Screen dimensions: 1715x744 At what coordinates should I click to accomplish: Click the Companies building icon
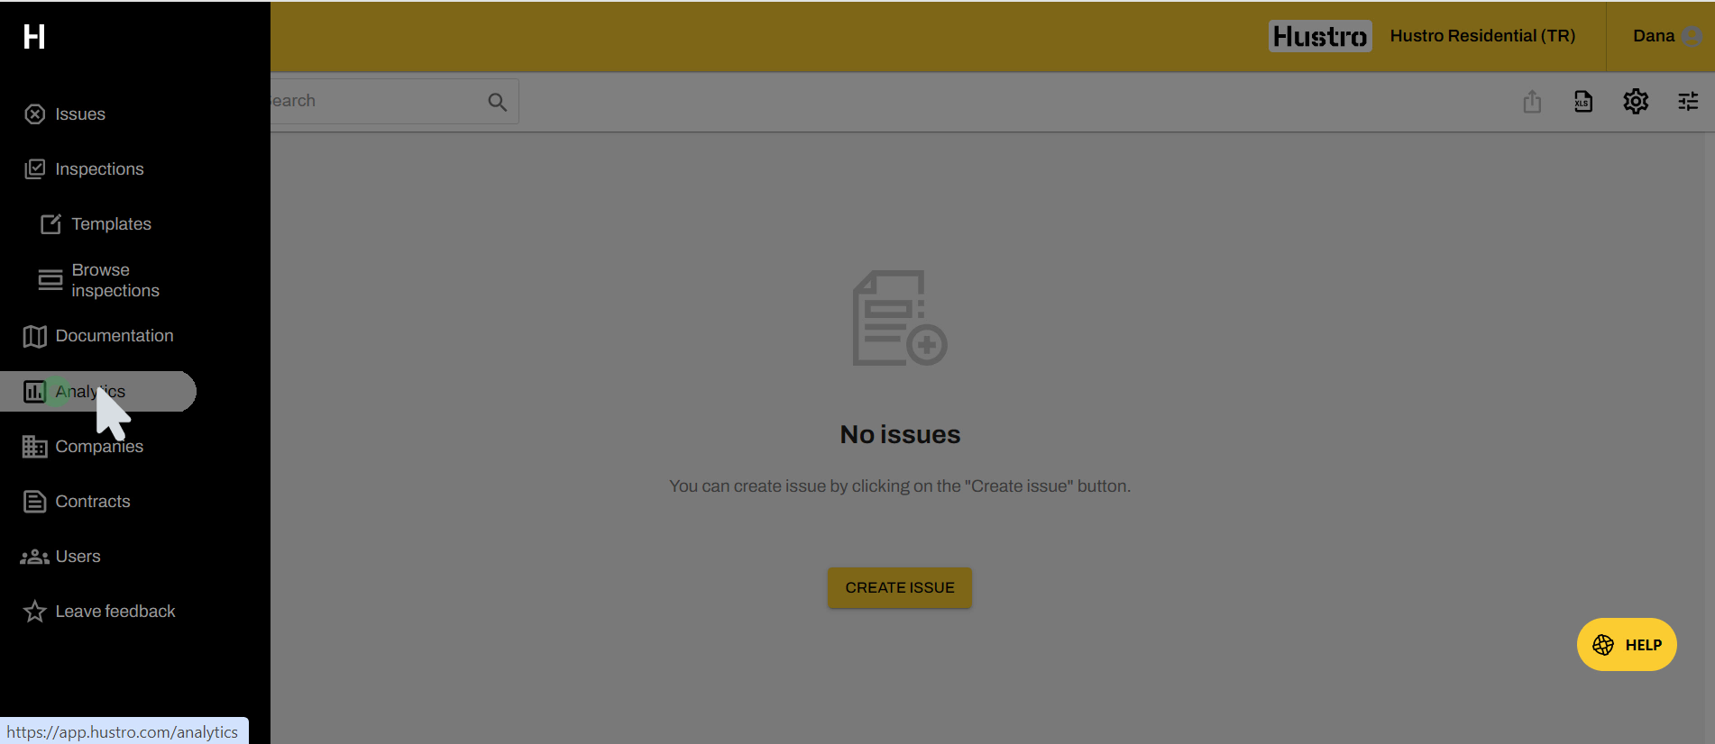tap(34, 447)
